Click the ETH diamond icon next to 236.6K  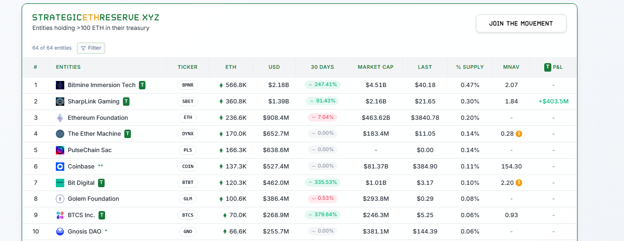point(221,118)
